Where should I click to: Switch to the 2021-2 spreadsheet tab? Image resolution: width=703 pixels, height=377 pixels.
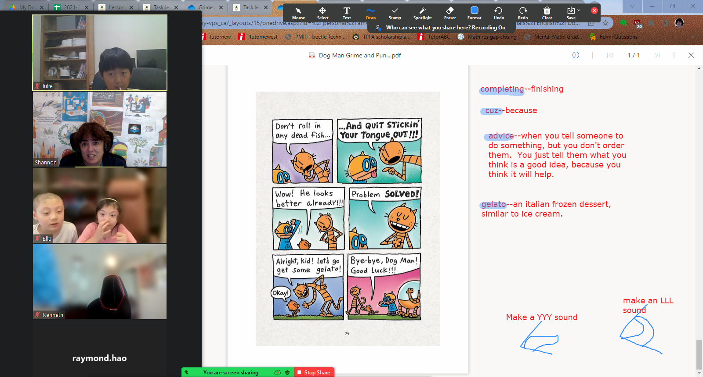click(70, 7)
